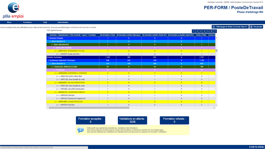The width and height of the screenshot is (265, 149).
Task: Select the (95FJEE) Java EE6 introduction row
Action: (131, 89)
